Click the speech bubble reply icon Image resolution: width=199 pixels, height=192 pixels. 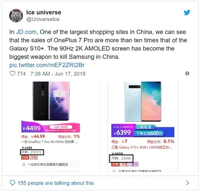point(12,183)
